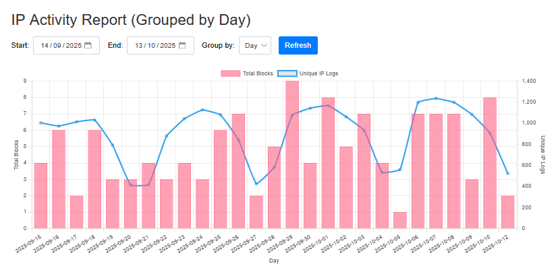Click the line point at 2025-10-12
Image resolution: width=558 pixels, height=272 pixels.
coord(507,174)
